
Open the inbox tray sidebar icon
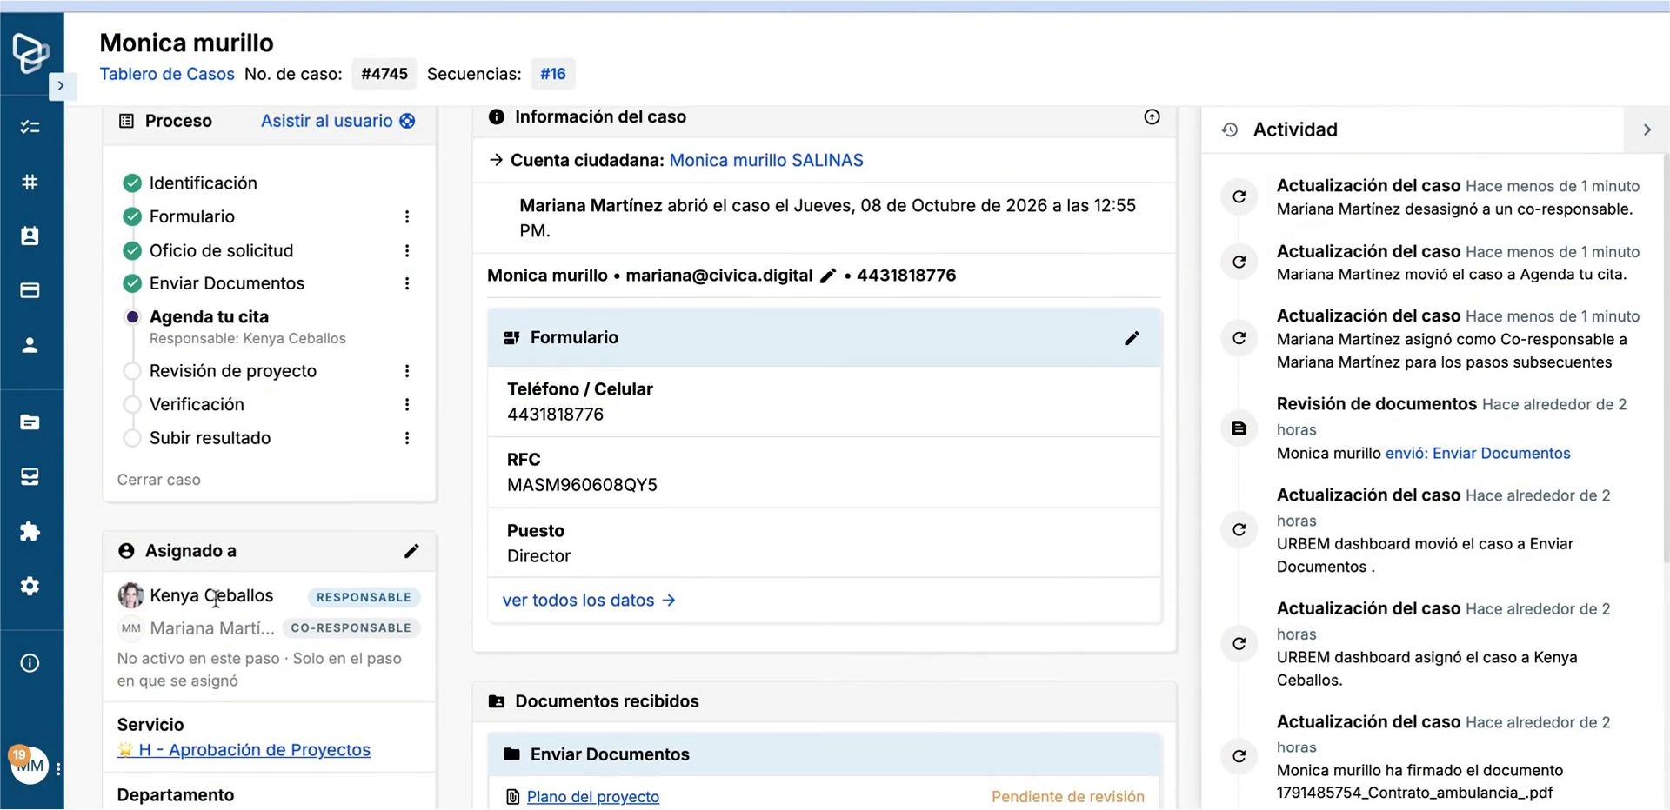pos(30,476)
